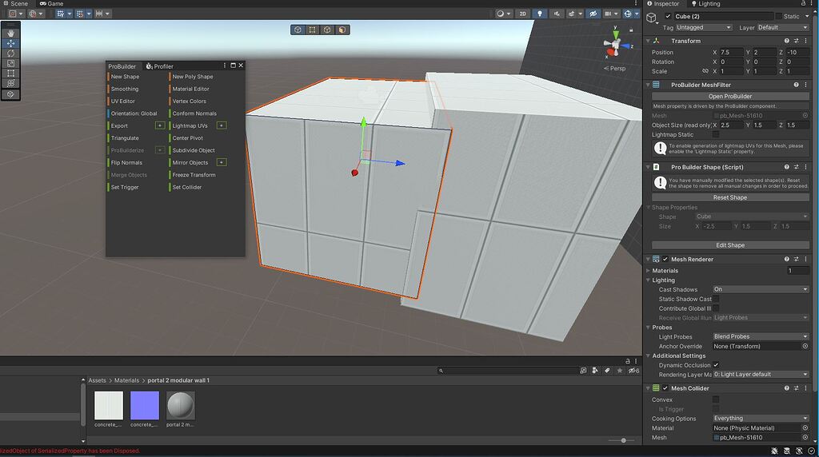
Task: Toggle scene audio icon
Action: (x=557, y=14)
